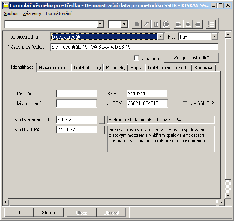Open the Záznamy menu
Screen dimensions: 234x221
[32, 13]
